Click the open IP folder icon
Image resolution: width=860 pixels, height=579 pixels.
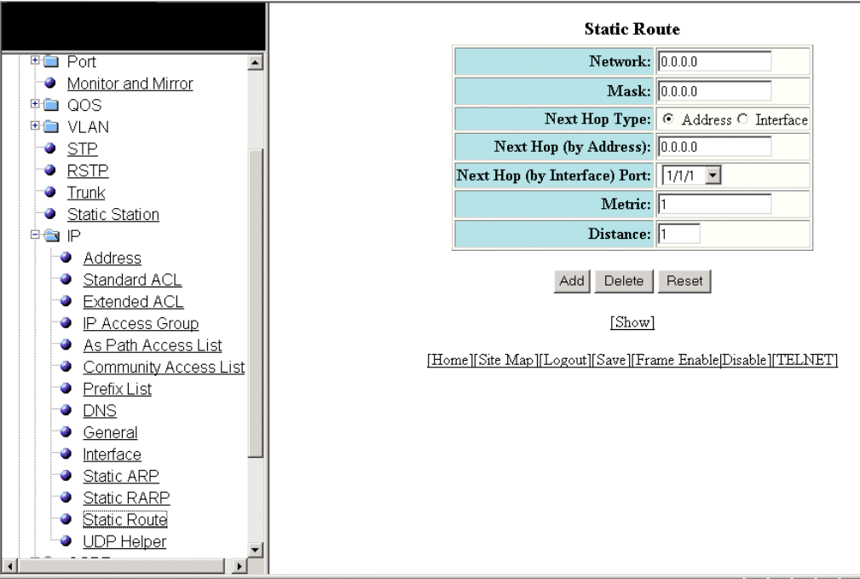click(x=51, y=236)
